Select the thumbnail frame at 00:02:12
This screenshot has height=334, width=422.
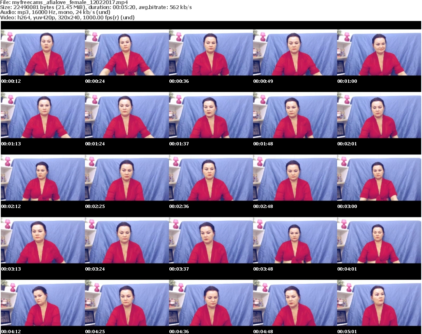pyautogui.click(x=43, y=178)
